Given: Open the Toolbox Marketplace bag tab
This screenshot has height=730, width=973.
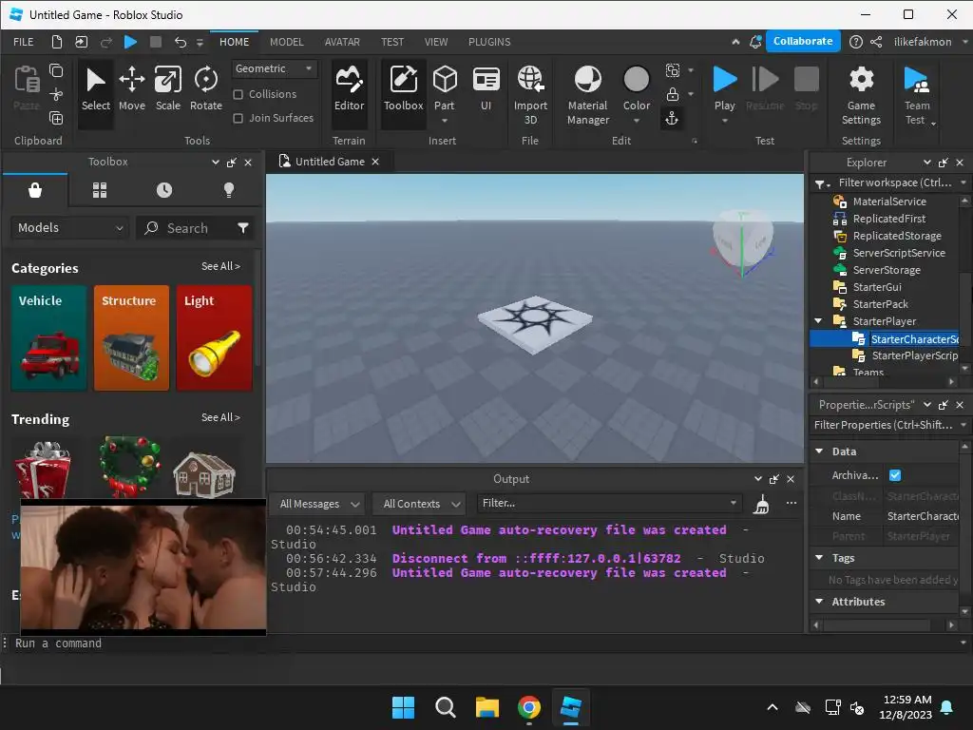Looking at the screenshot, I should click(35, 190).
